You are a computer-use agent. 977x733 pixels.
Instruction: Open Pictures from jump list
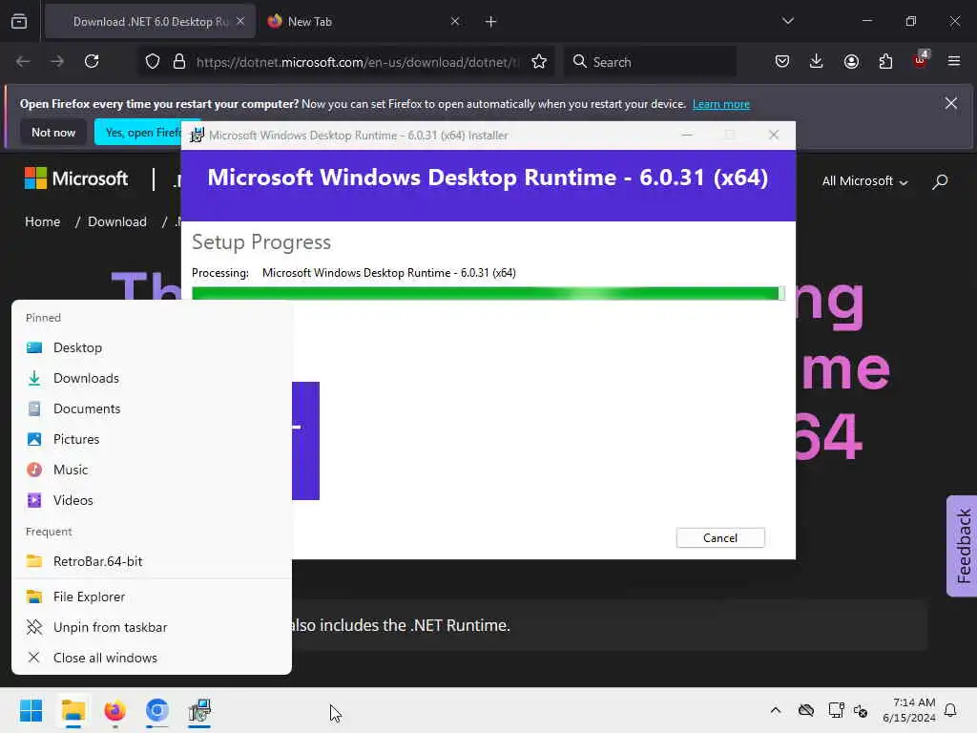(x=152, y=439)
